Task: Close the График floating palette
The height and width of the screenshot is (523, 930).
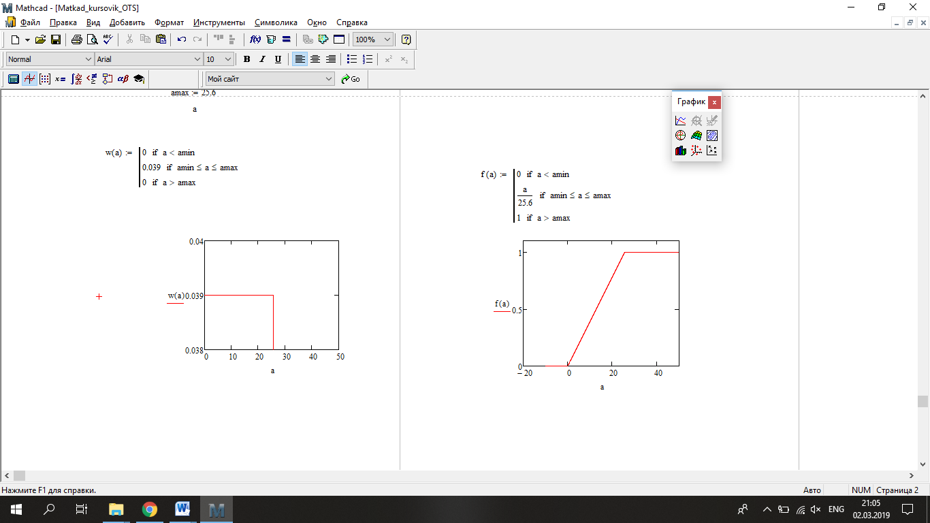Action: 713,102
